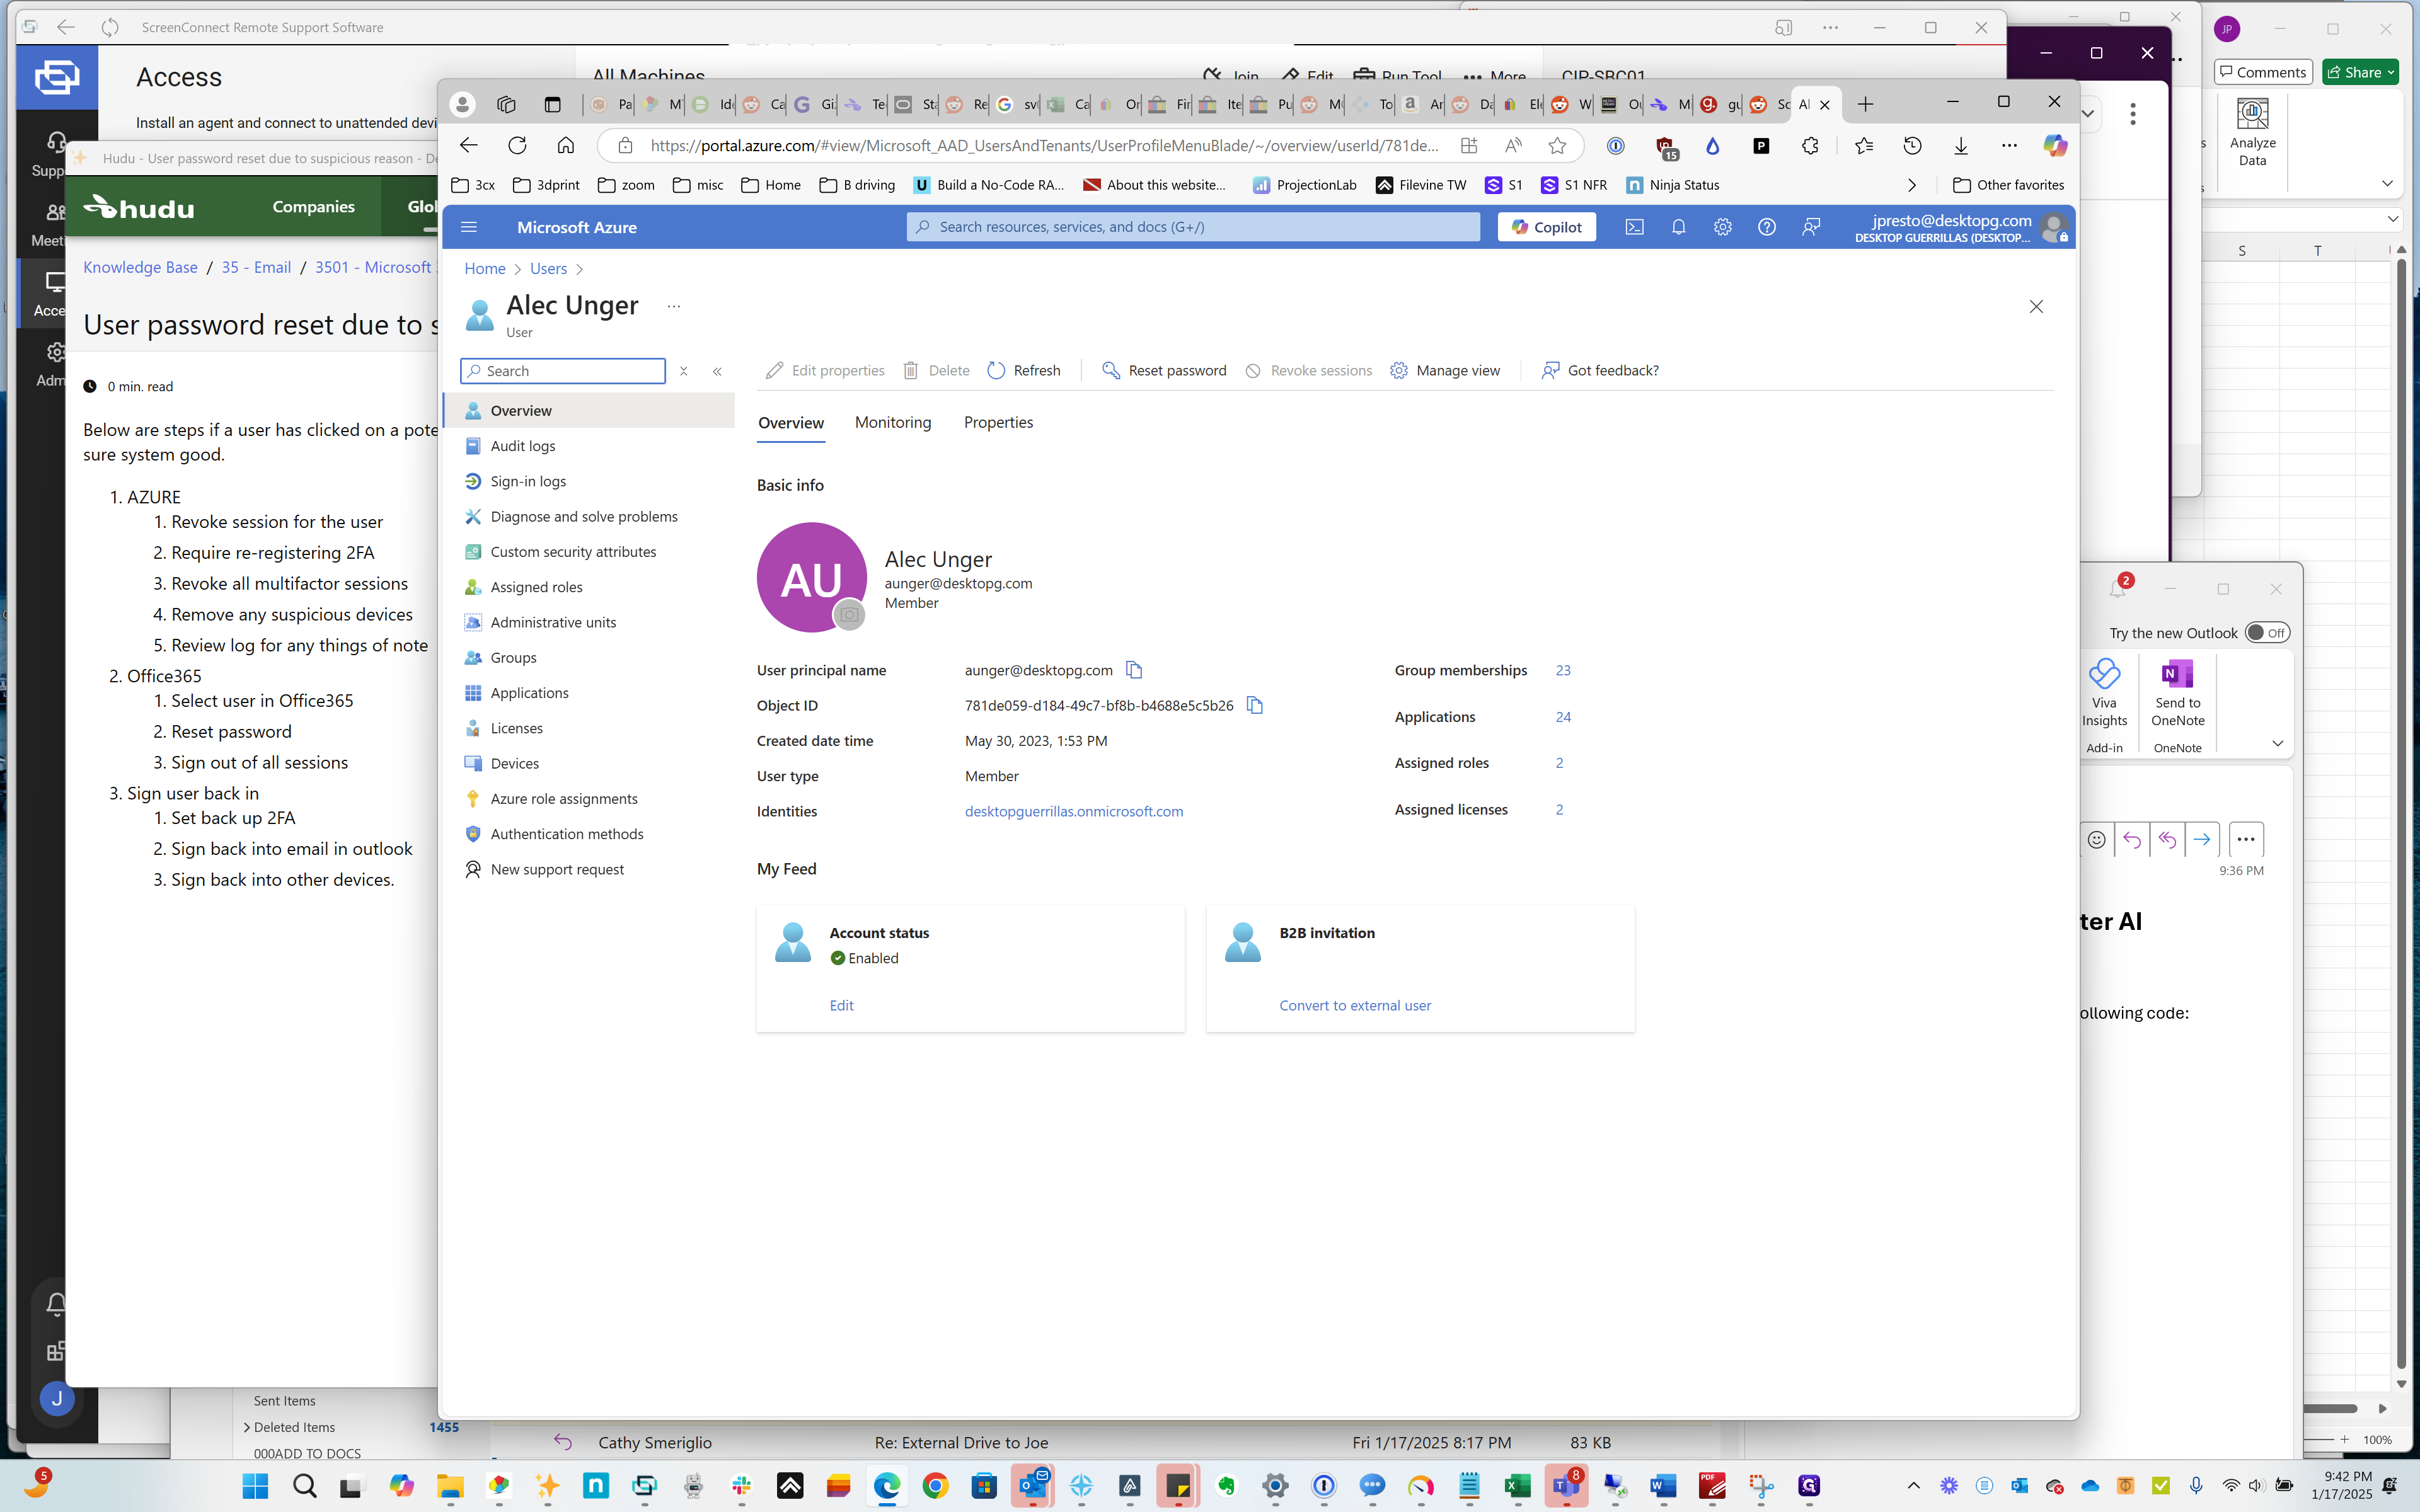Image resolution: width=2420 pixels, height=1512 pixels.
Task: Collapse the user blade side menu
Action: [x=717, y=371]
